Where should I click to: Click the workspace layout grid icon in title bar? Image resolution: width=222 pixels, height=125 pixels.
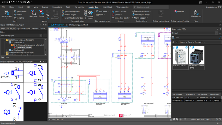(200, 2)
